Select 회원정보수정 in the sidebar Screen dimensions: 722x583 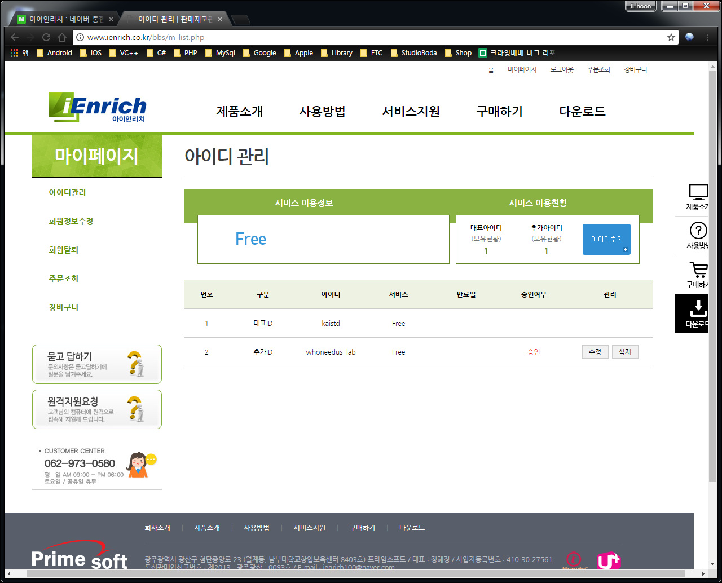(x=71, y=221)
